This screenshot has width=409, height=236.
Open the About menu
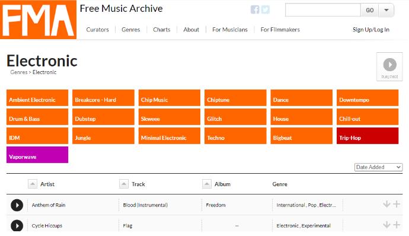pos(191,30)
